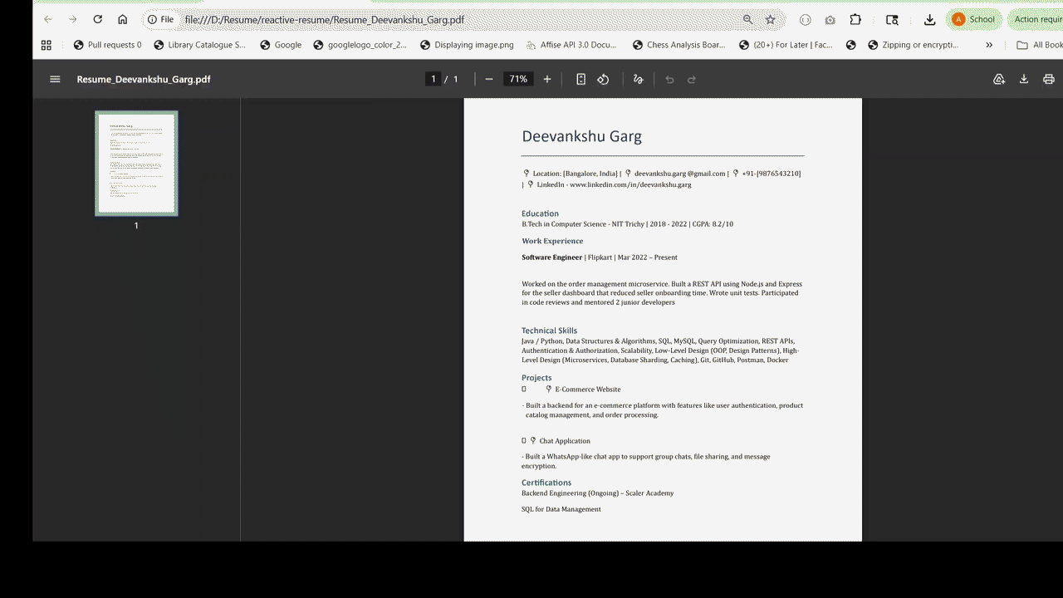1063x598 pixels.
Task: Toggle the PDF sidebar menu icon
Action: [55, 79]
